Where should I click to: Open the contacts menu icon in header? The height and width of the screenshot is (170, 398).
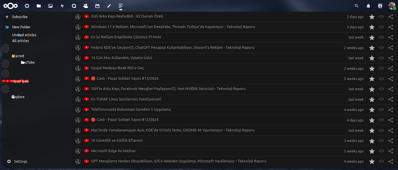tap(380, 6)
